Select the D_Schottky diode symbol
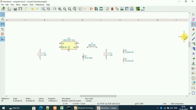The image size is (196, 110). coord(83,57)
